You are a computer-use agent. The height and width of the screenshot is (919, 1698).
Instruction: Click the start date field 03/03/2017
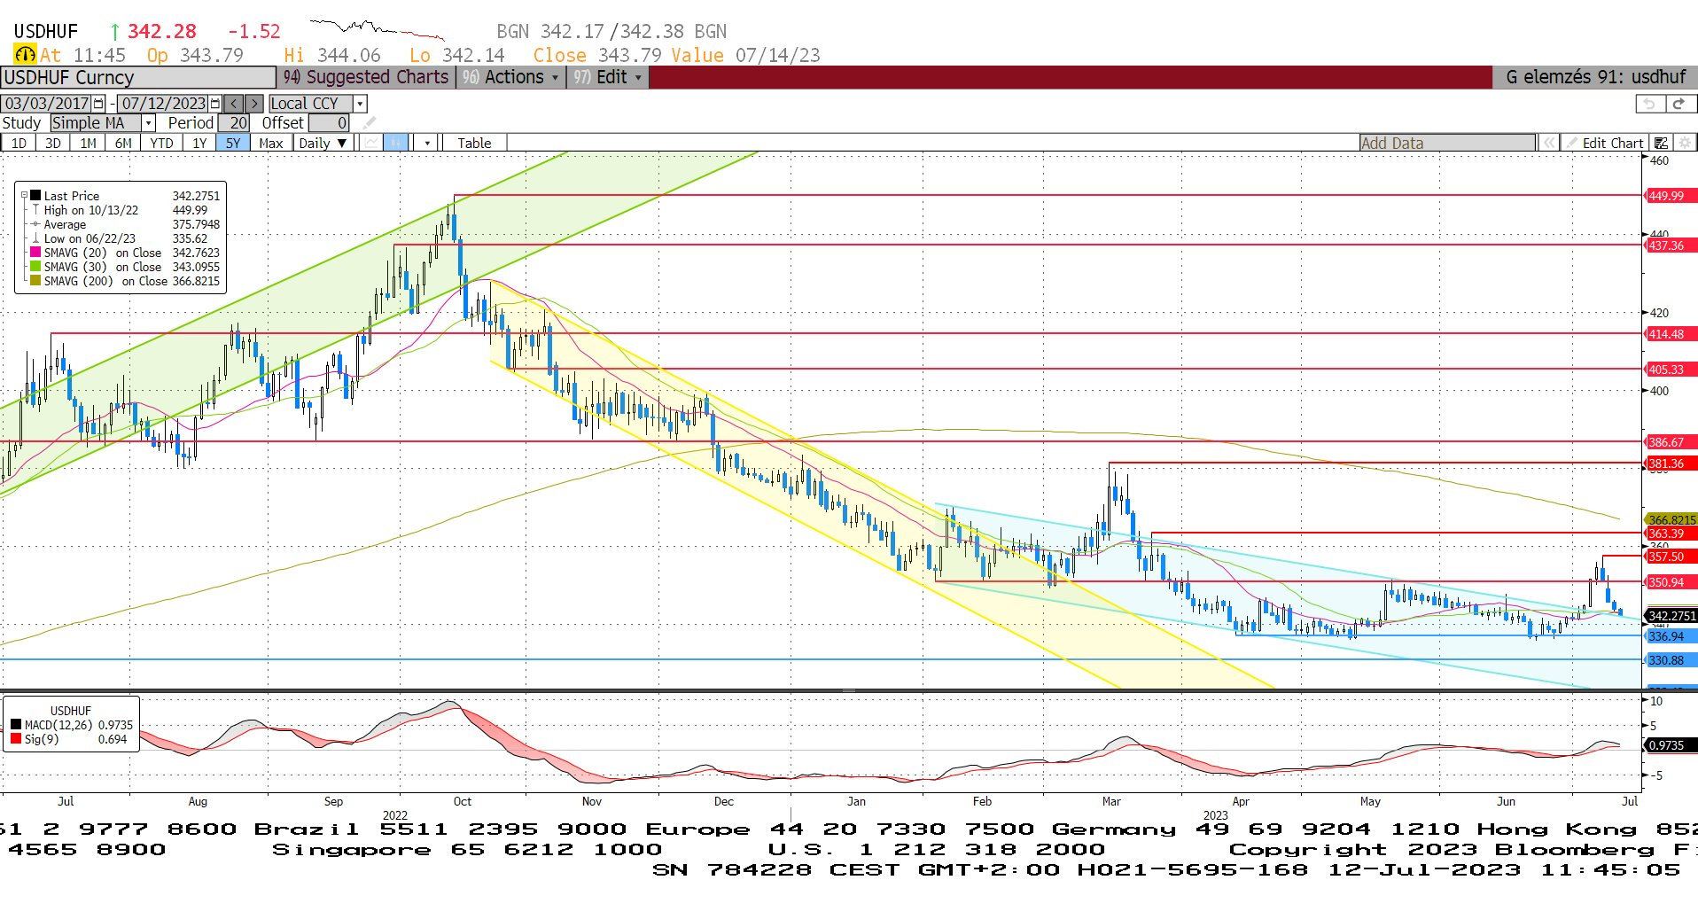coord(47,104)
